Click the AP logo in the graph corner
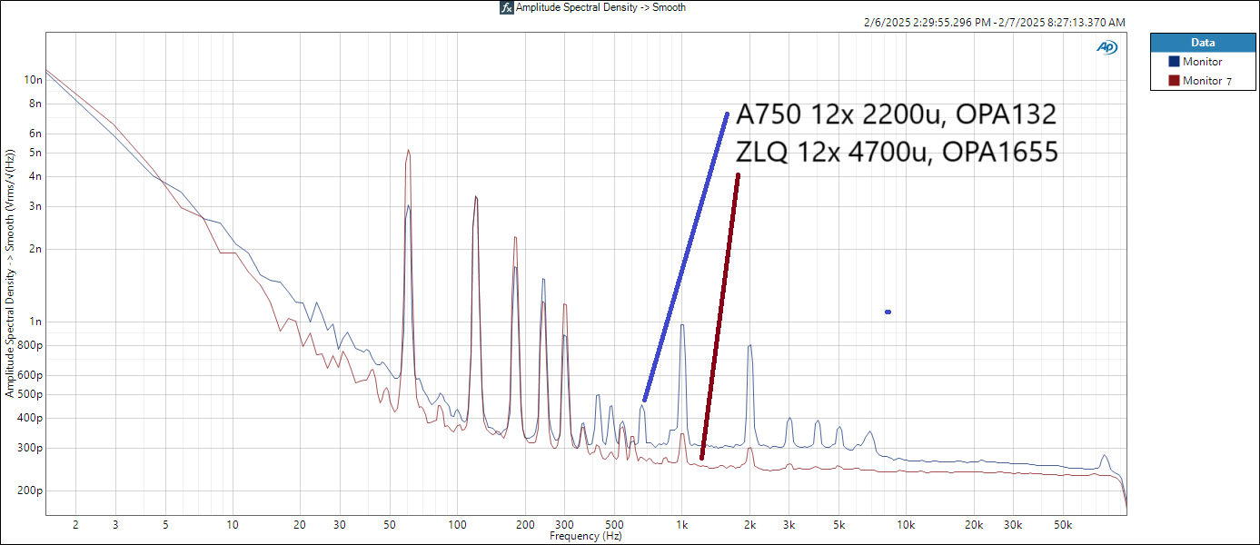 tap(1106, 47)
